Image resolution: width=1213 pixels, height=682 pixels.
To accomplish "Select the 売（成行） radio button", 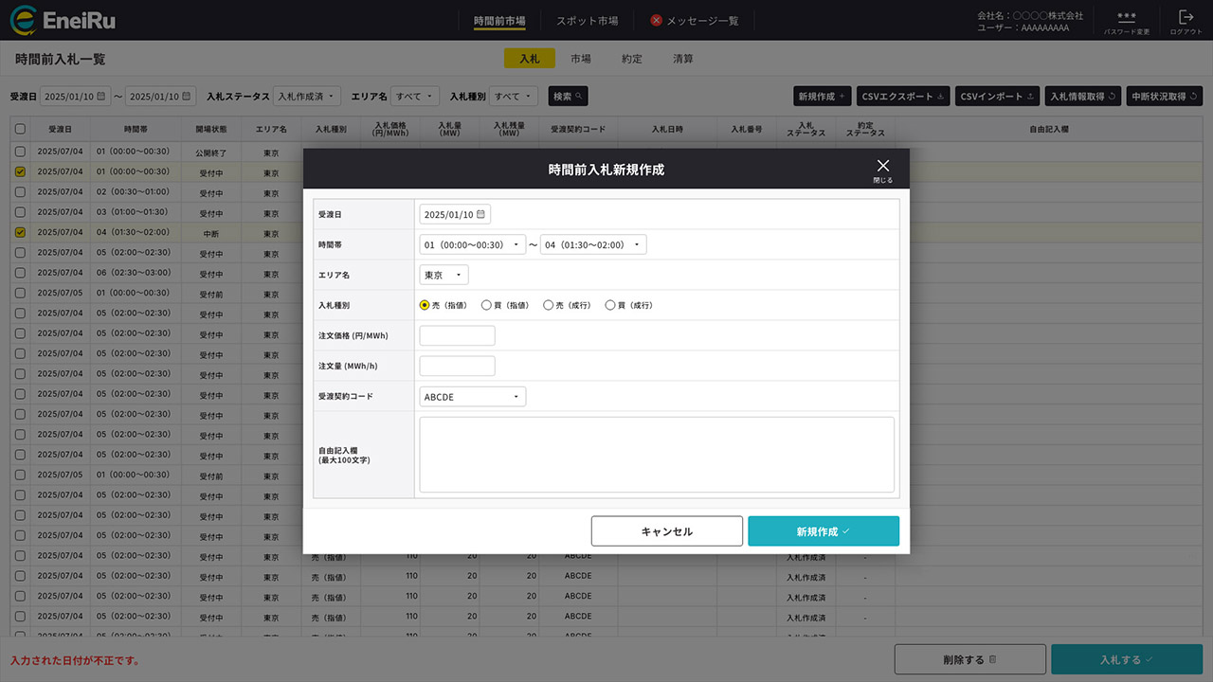I will tap(548, 306).
